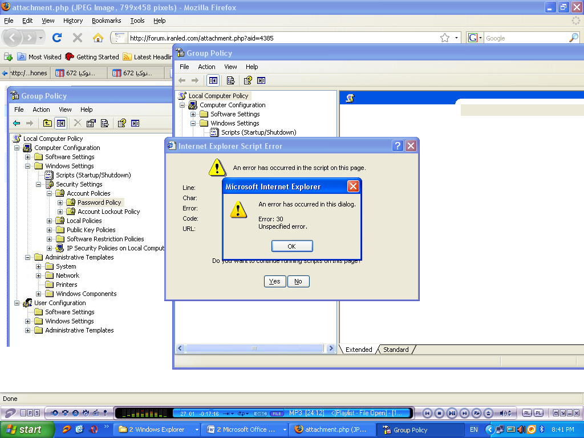Click Help icon in left Group Policy toolbar
The width and height of the screenshot is (584, 438).
[122, 123]
